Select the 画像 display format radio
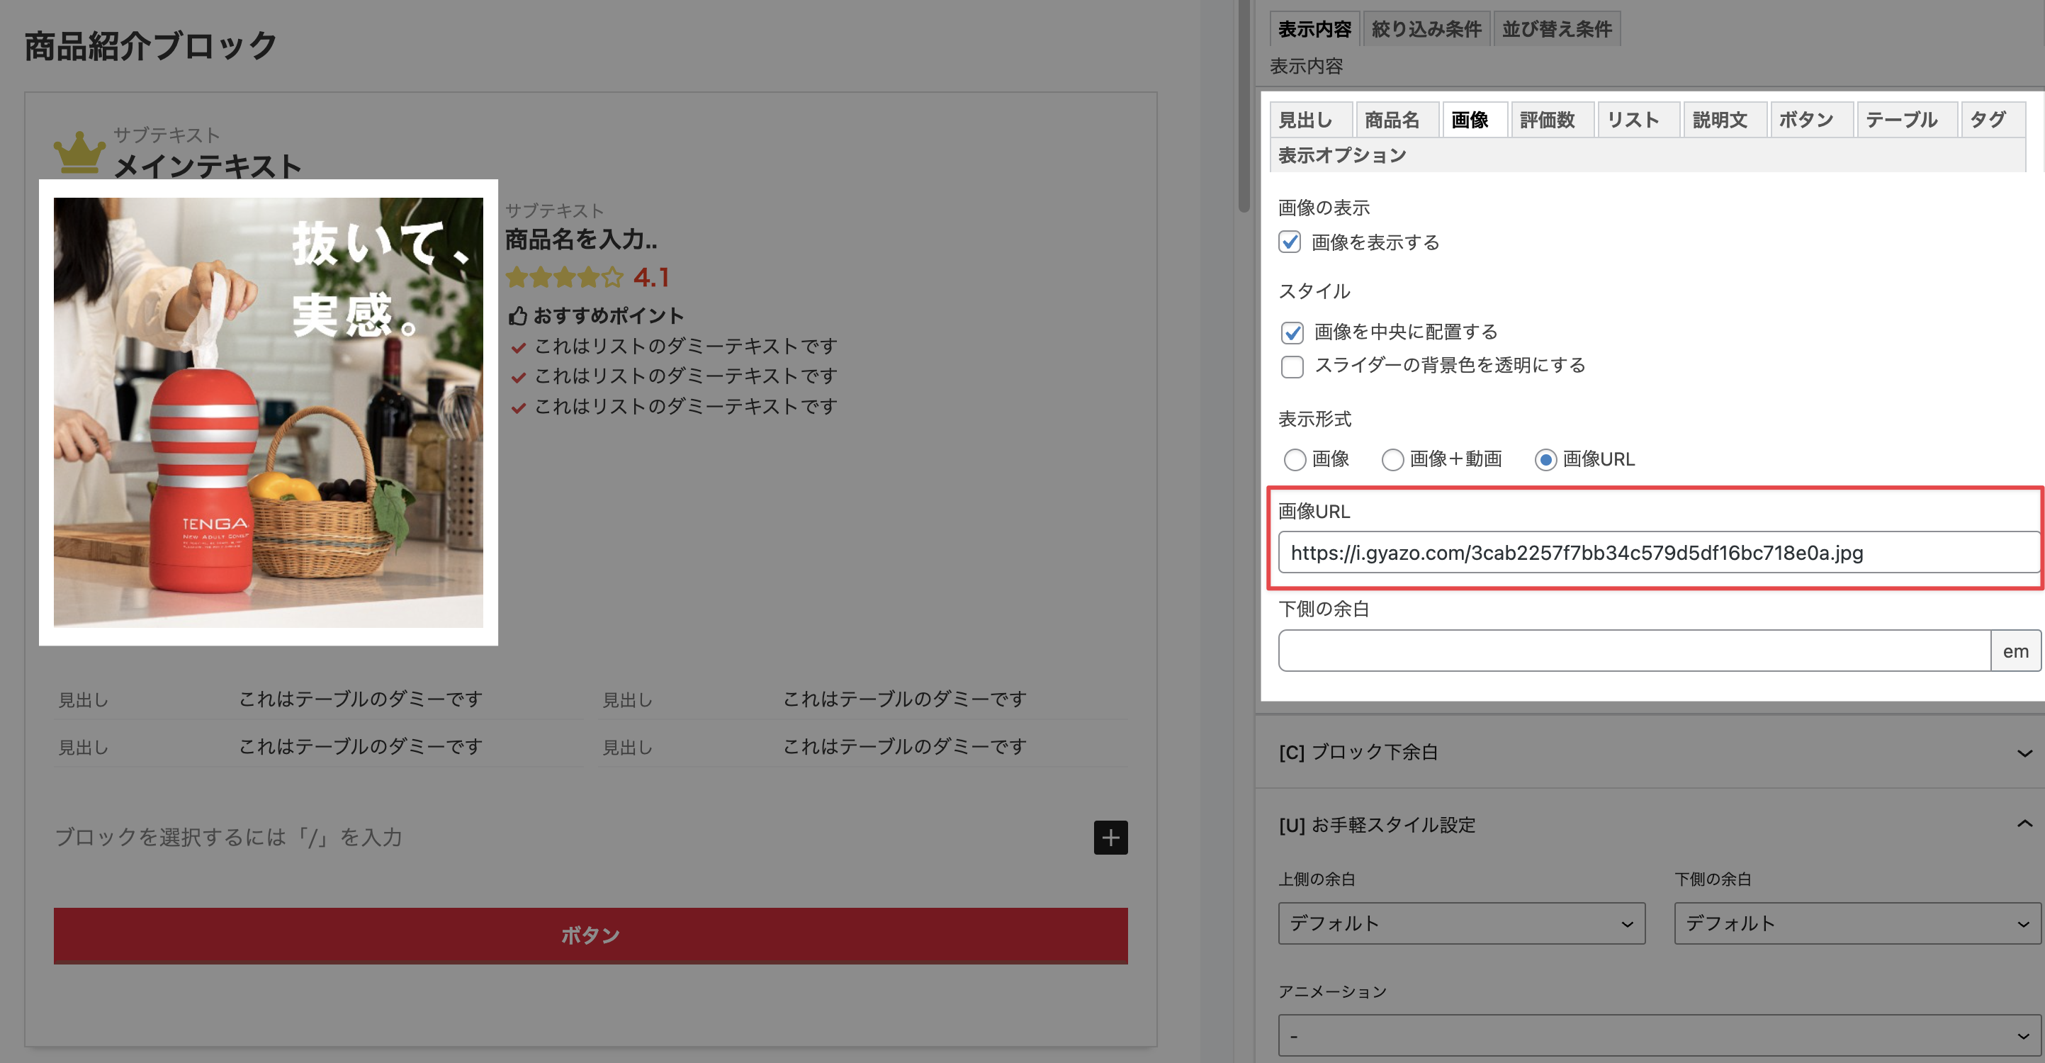Screen dimensions: 2045x1063 pos(1295,460)
